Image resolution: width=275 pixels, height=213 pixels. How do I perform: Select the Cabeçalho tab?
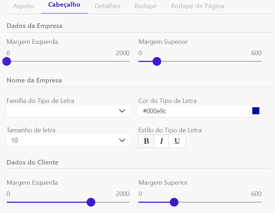click(x=65, y=5)
